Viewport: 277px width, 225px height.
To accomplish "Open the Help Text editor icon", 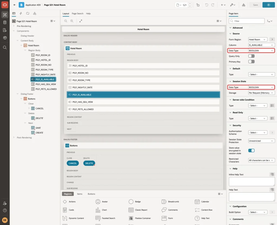I will pos(272,190).
